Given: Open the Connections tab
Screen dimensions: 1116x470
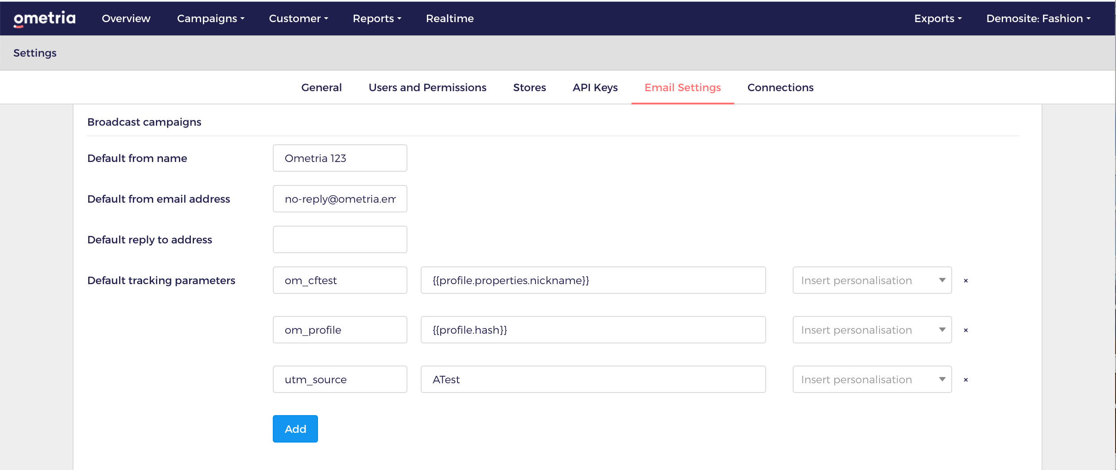Looking at the screenshot, I should (x=780, y=88).
